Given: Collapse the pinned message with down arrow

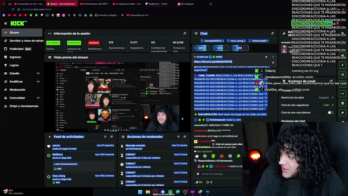Looking at the screenshot, I should click(x=273, y=62).
